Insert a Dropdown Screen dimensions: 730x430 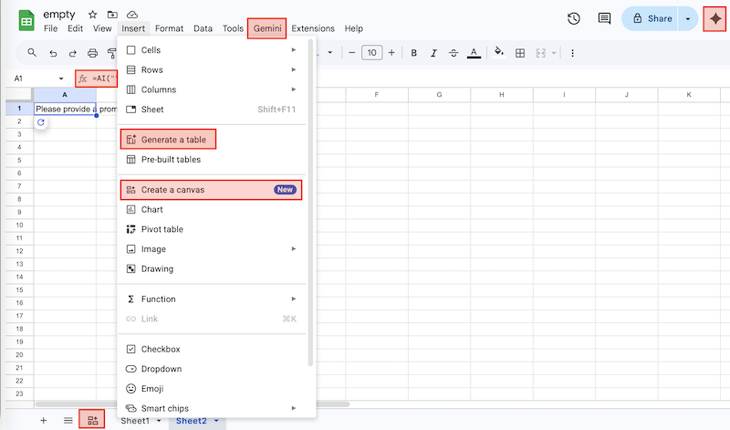coord(212,369)
